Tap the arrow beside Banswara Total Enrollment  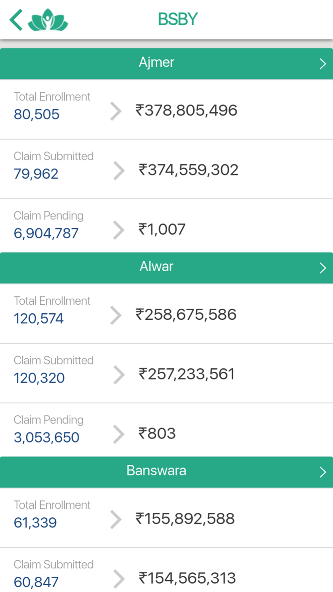point(116,519)
